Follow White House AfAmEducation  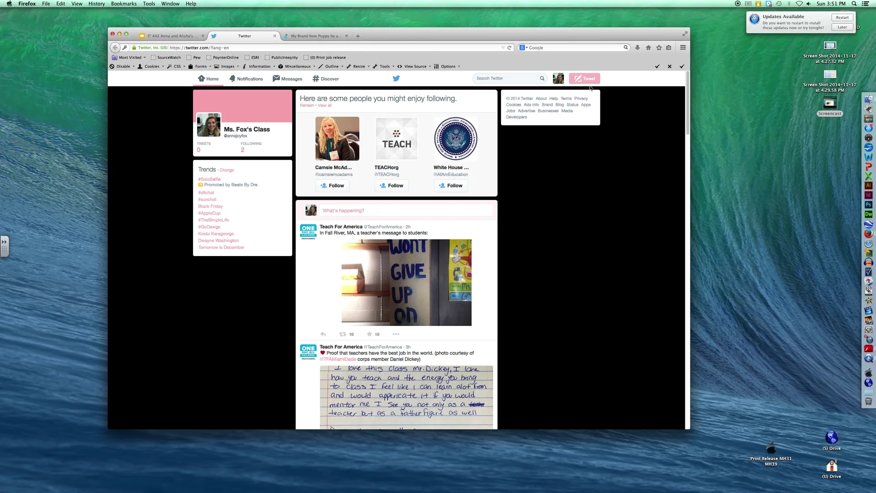click(x=451, y=186)
